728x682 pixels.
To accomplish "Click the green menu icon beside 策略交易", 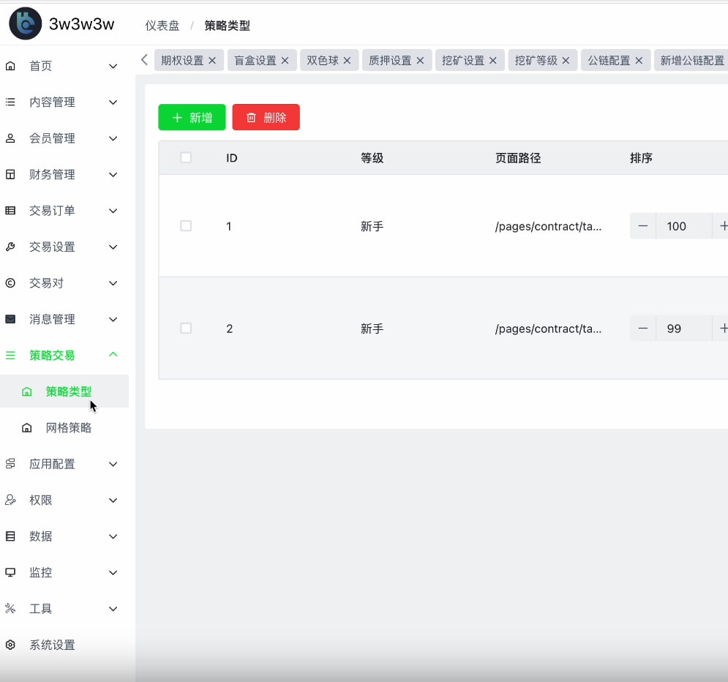I will click(x=10, y=356).
